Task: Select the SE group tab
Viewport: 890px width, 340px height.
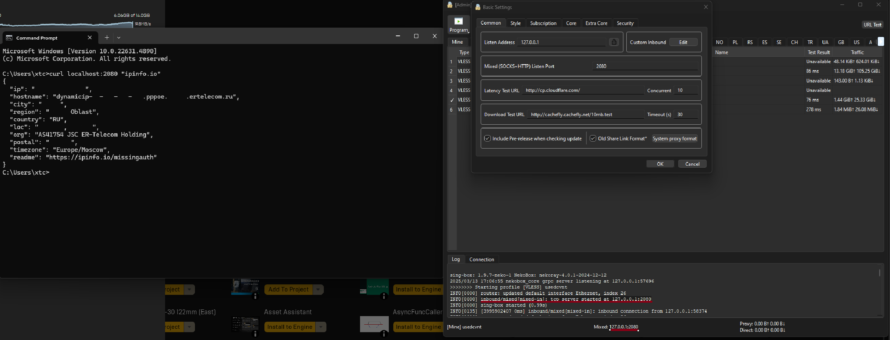Action: [779, 42]
